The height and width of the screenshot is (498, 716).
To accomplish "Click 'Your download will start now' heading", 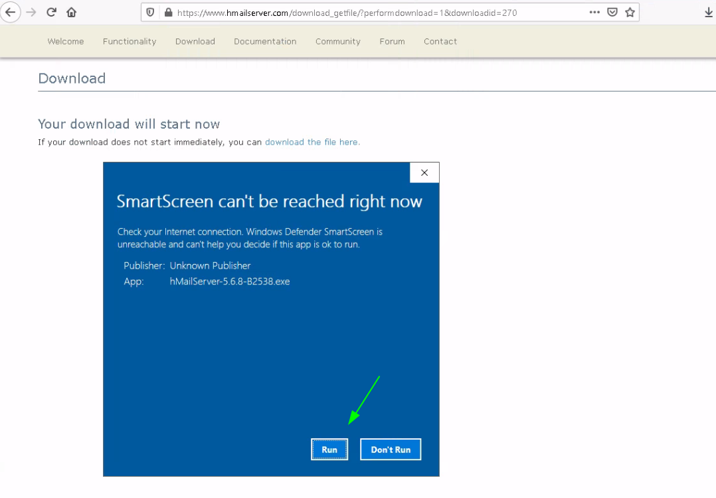I will tap(129, 124).
